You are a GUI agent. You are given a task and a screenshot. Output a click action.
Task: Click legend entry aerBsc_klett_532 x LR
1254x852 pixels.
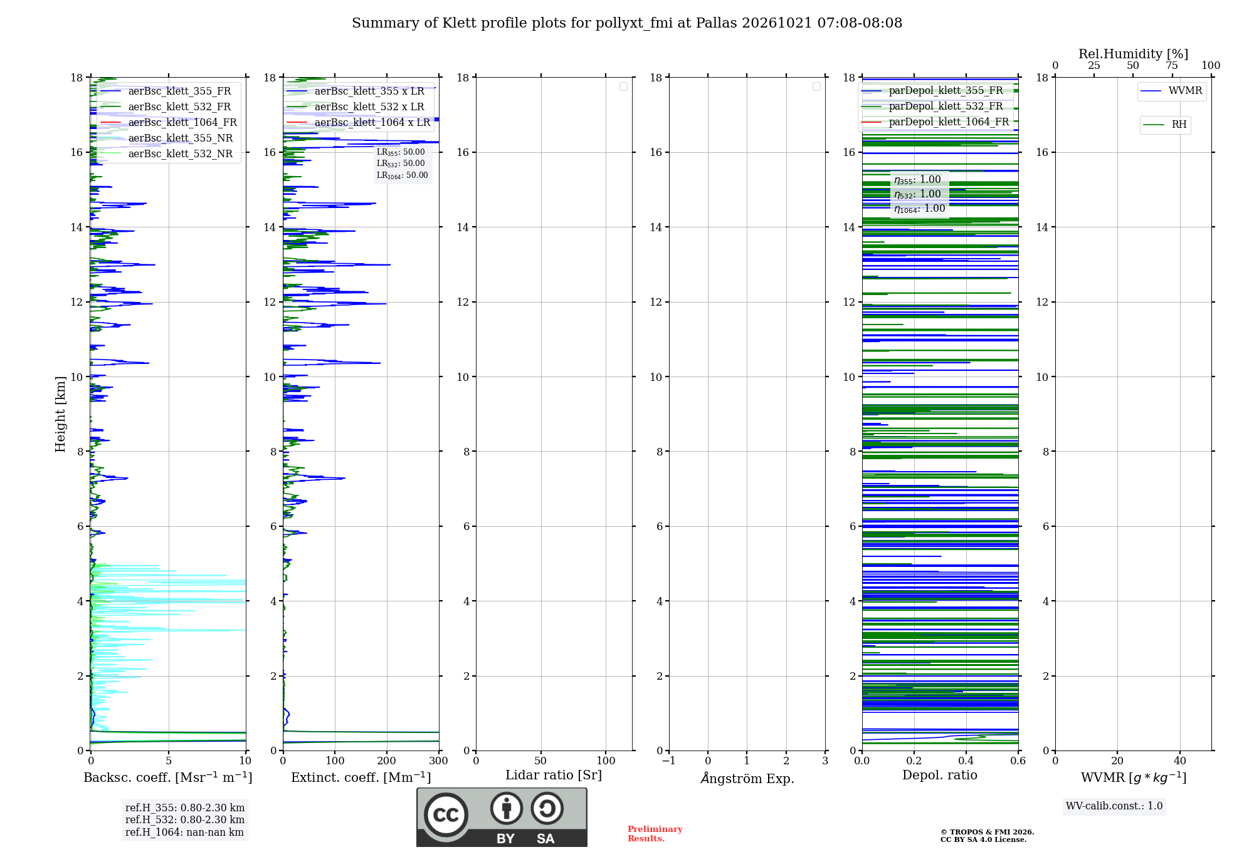pyautogui.click(x=356, y=107)
